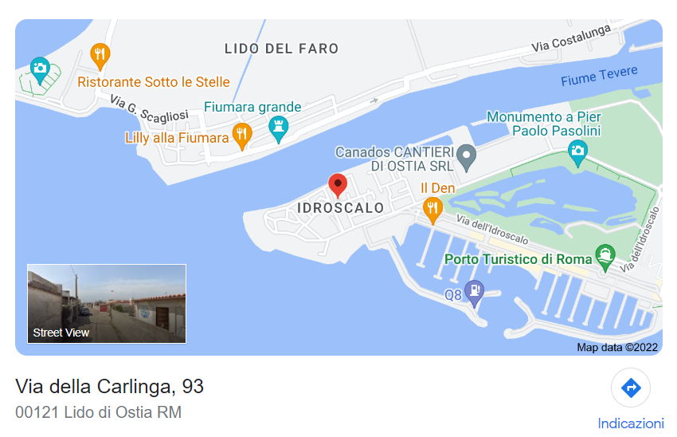
Task: Click the Porto Turistico di Roma label
Action: point(519,259)
